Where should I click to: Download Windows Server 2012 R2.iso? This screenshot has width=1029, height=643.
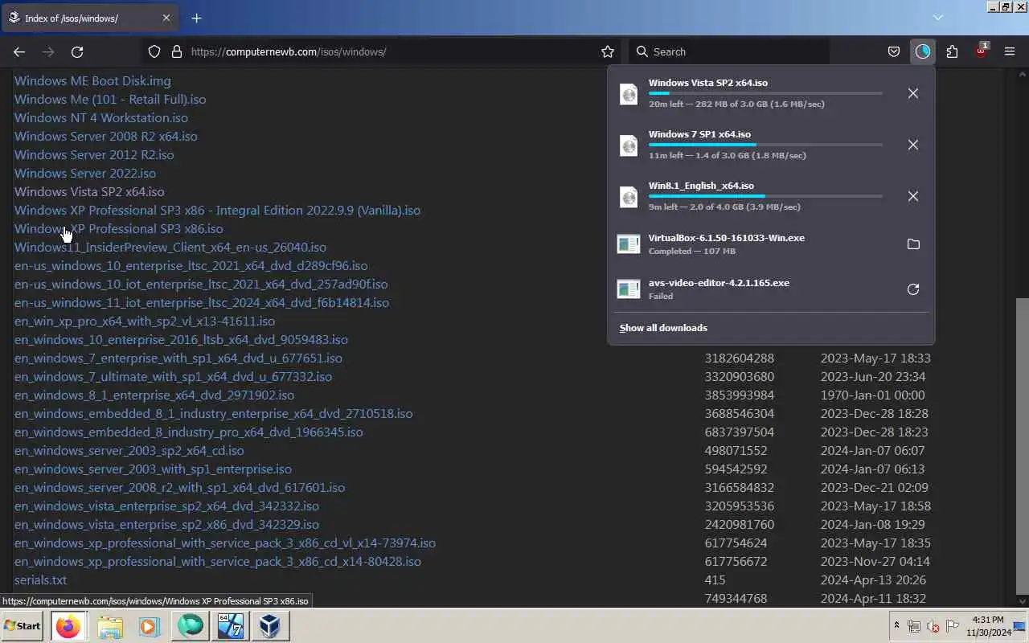click(x=94, y=154)
